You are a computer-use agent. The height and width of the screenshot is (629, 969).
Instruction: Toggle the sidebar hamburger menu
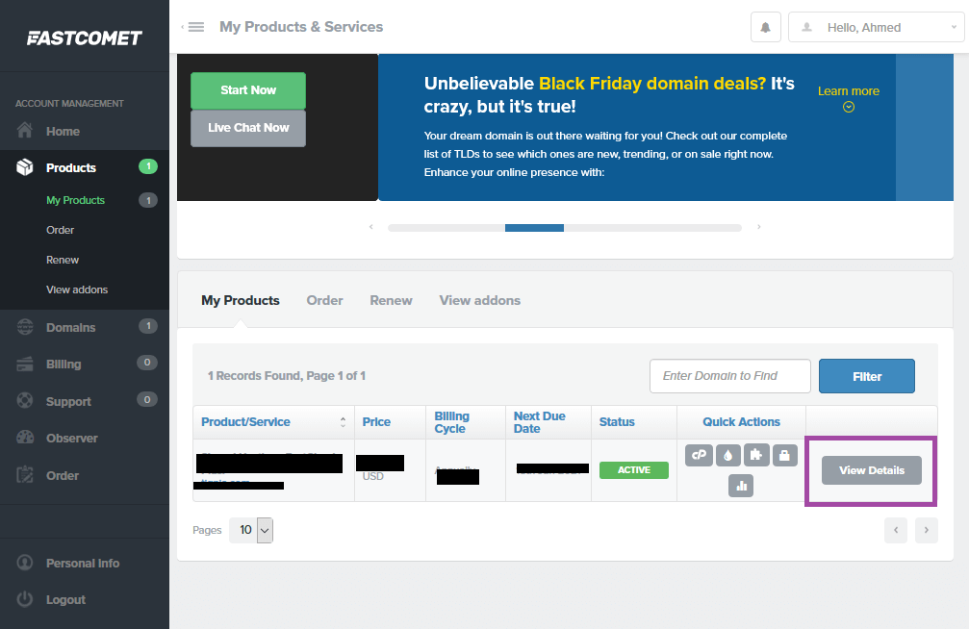click(196, 27)
